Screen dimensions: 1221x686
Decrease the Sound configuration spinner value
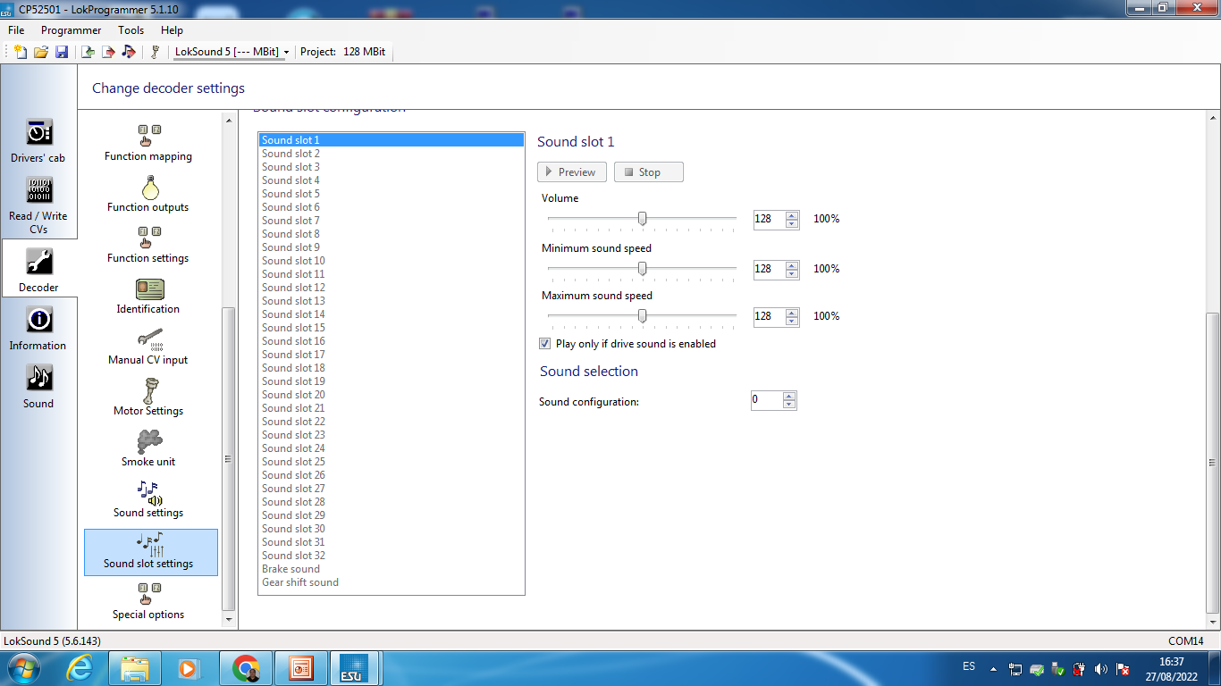(x=789, y=405)
